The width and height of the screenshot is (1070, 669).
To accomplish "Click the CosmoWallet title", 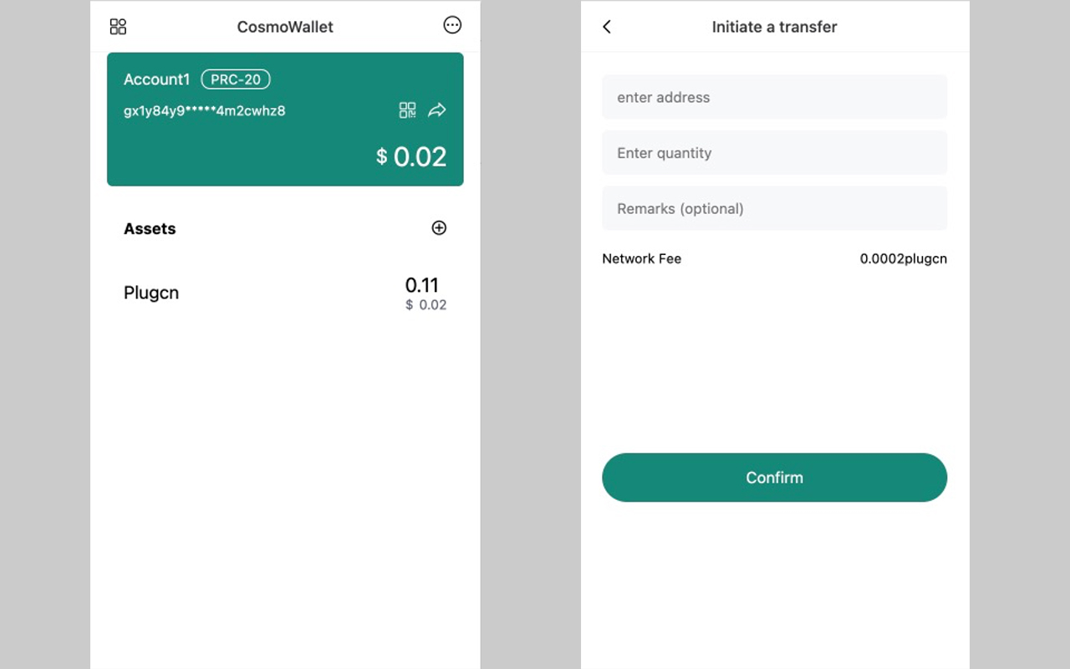I will pos(285,27).
